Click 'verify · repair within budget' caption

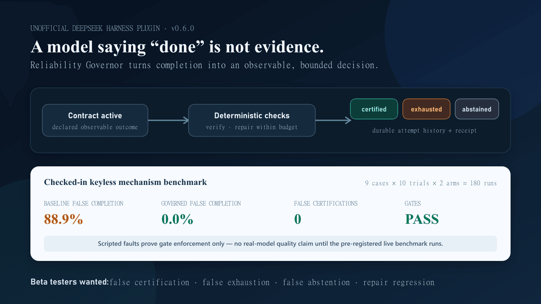(252, 127)
